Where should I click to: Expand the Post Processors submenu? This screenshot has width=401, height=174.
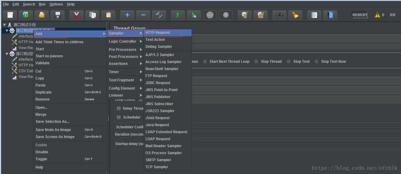click(126, 57)
